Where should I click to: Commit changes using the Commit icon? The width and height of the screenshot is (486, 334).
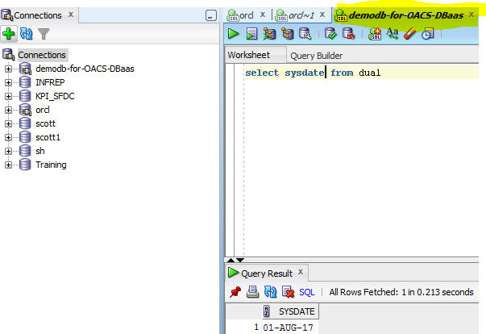(x=330, y=34)
